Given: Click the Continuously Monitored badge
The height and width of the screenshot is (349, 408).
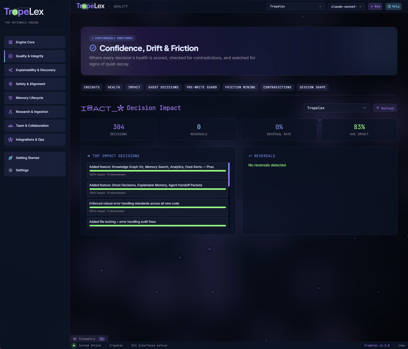Looking at the screenshot, I should 112,38.
